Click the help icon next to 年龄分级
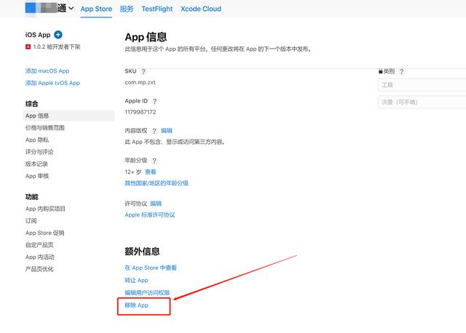The width and height of the screenshot is (466, 333). 154,161
